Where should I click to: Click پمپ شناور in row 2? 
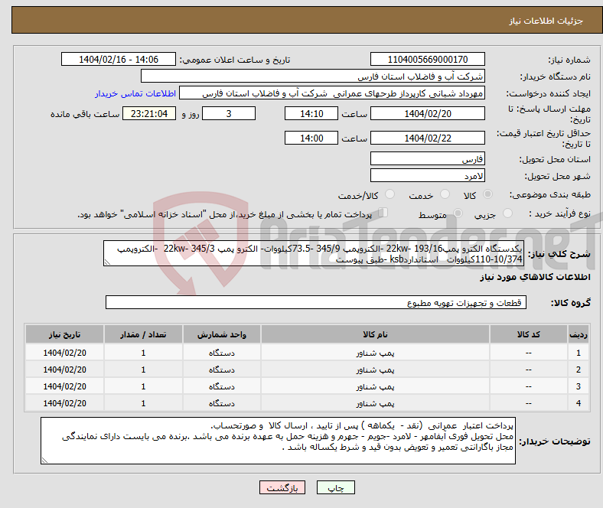coord(375,370)
